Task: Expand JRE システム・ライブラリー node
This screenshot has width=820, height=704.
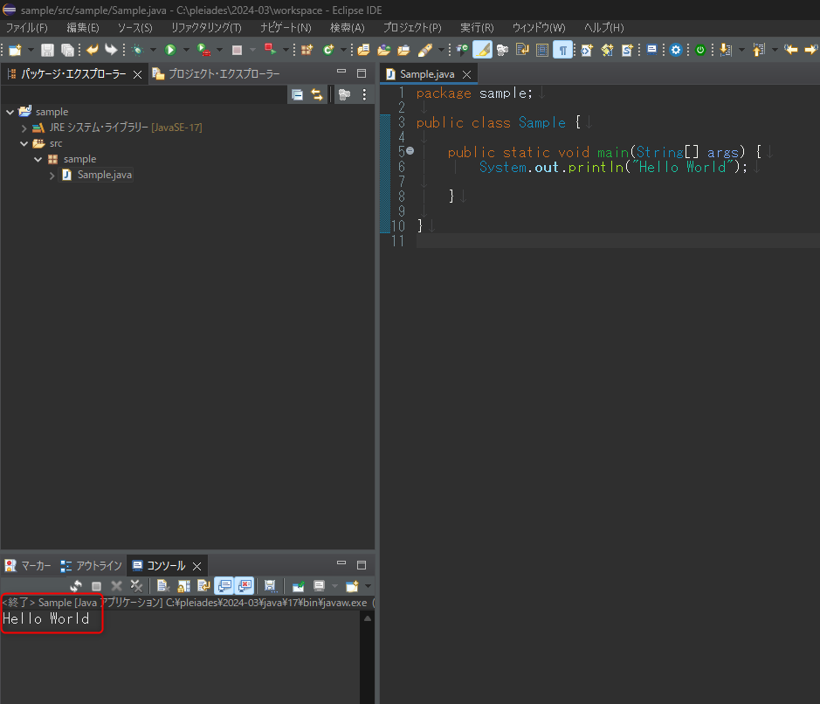Action: [x=24, y=128]
